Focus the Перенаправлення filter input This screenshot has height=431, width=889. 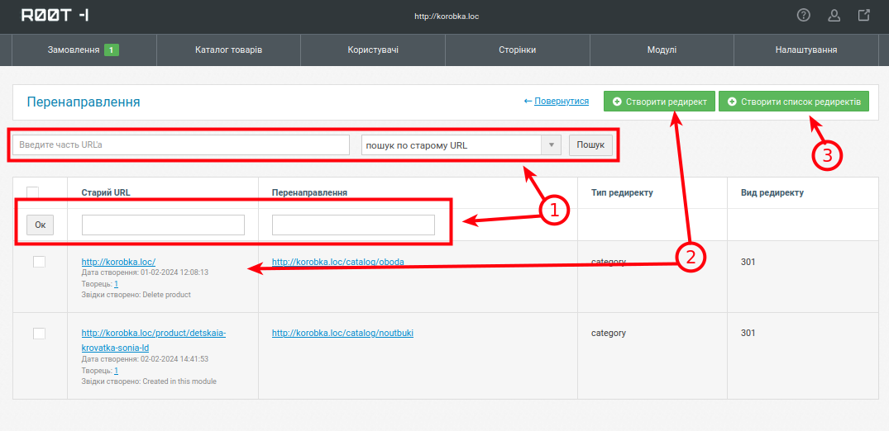click(353, 225)
